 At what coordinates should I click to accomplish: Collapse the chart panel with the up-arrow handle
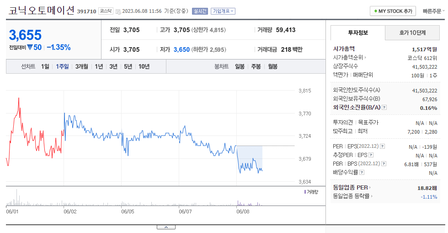(166, 227)
